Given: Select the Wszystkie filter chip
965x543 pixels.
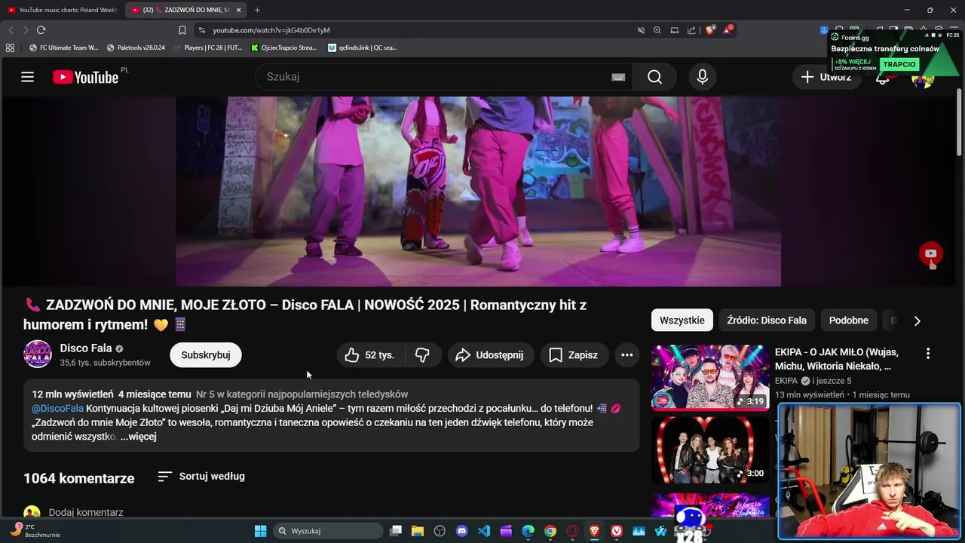Looking at the screenshot, I should point(682,321).
